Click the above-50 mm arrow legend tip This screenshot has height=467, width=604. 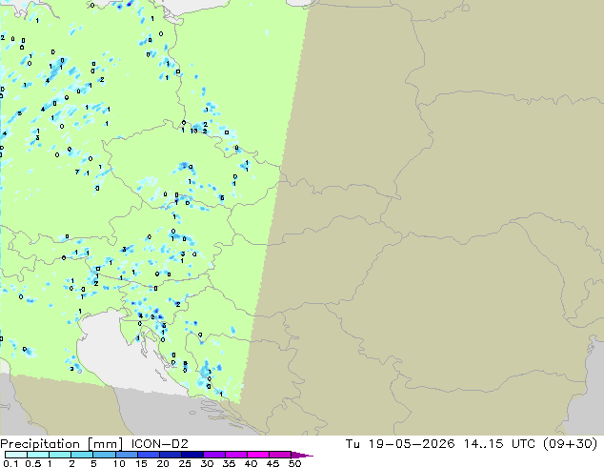302,455
